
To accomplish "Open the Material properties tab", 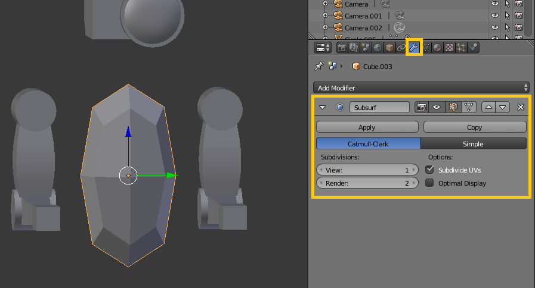I will click(437, 48).
